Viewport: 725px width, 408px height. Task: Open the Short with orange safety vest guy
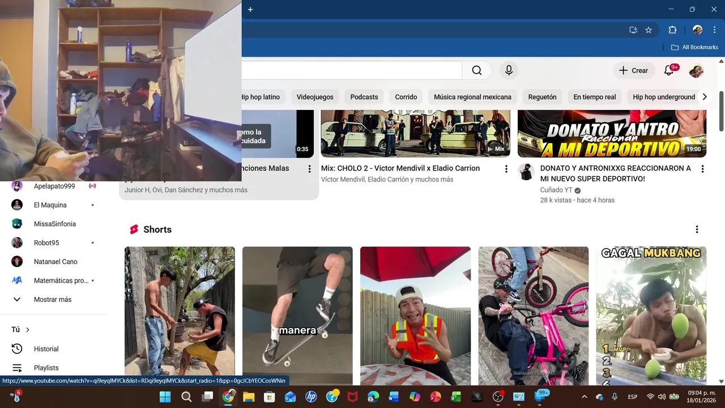click(415, 316)
